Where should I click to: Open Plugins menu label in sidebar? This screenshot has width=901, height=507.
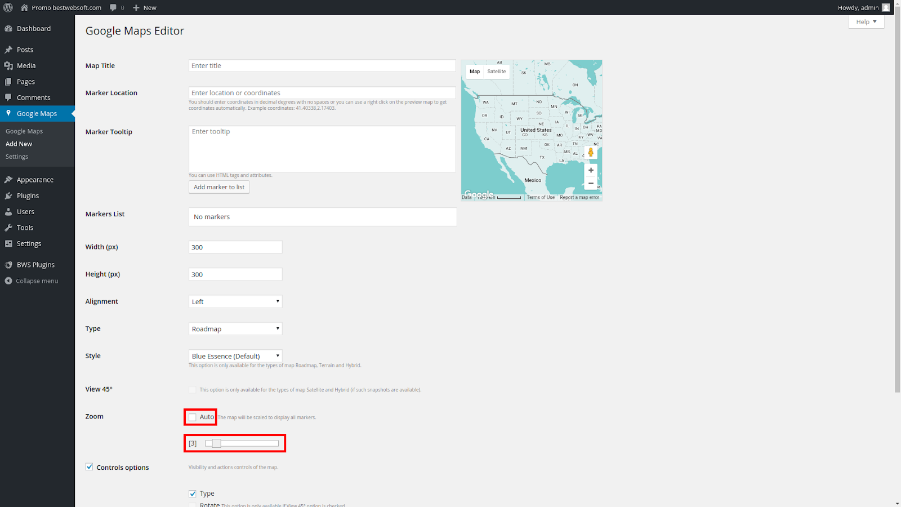click(28, 195)
